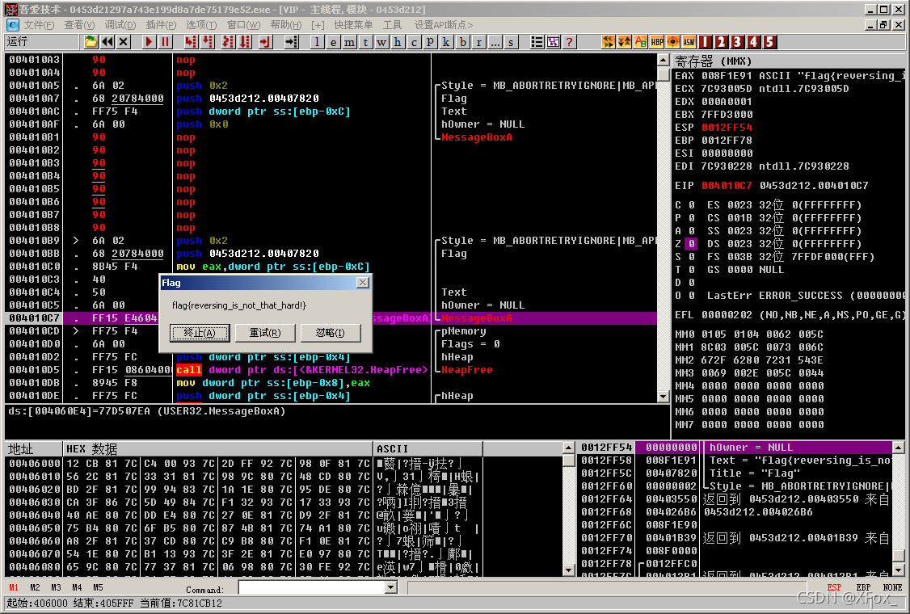Click the list options icon
This screenshot has width=910, height=614.
click(537, 42)
